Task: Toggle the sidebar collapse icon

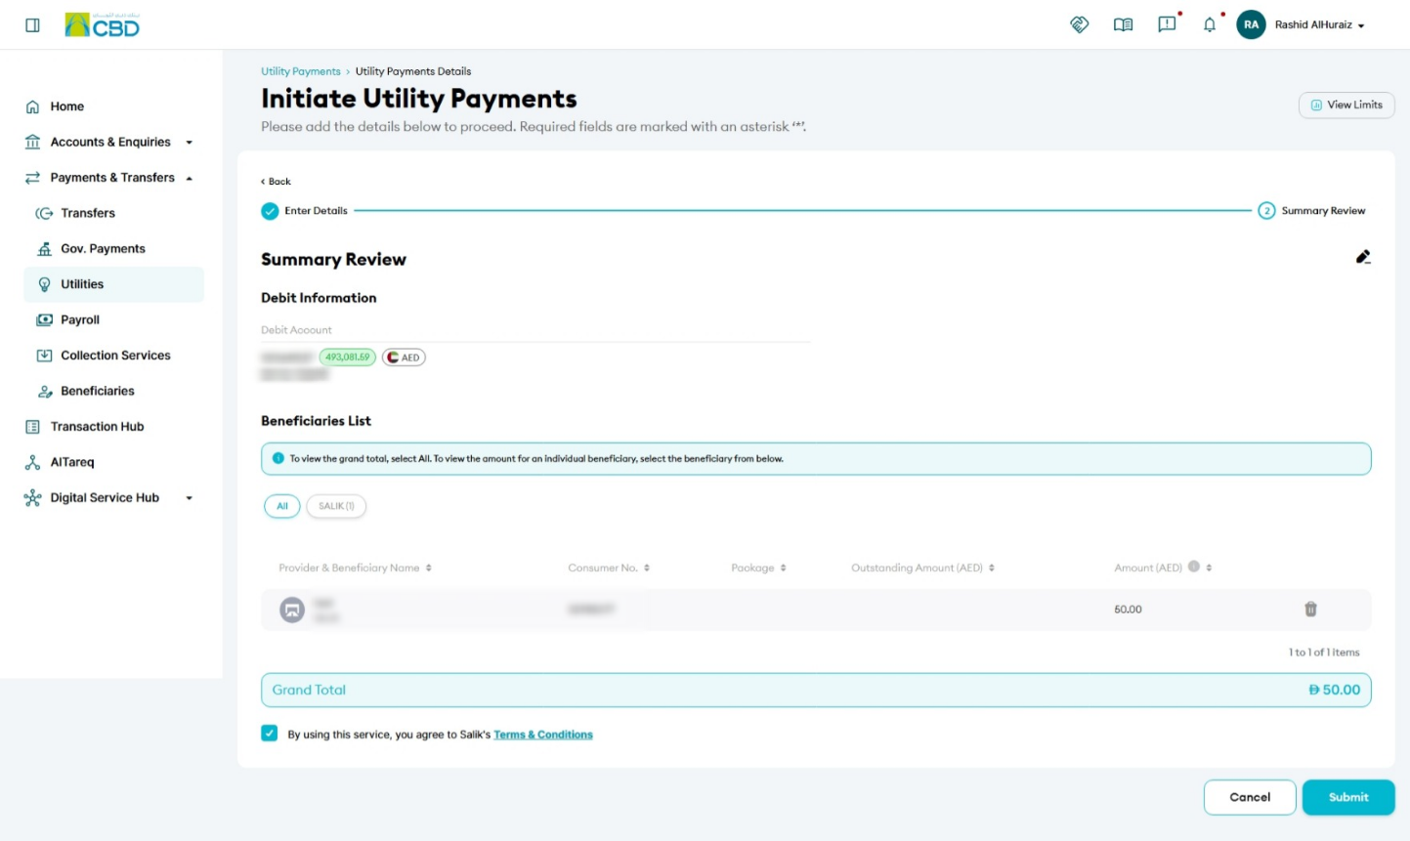Action: coord(32,25)
